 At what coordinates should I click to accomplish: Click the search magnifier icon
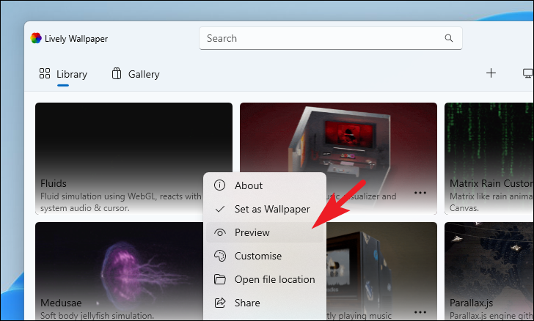(x=449, y=38)
